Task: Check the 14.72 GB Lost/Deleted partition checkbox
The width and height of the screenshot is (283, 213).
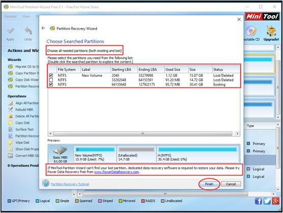Action: coord(51,80)
